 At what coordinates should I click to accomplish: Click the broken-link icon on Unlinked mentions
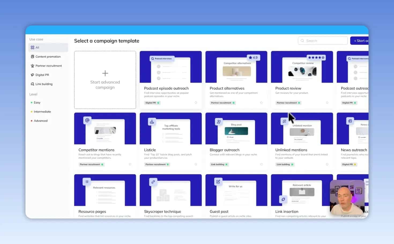(x=284, y=121)
